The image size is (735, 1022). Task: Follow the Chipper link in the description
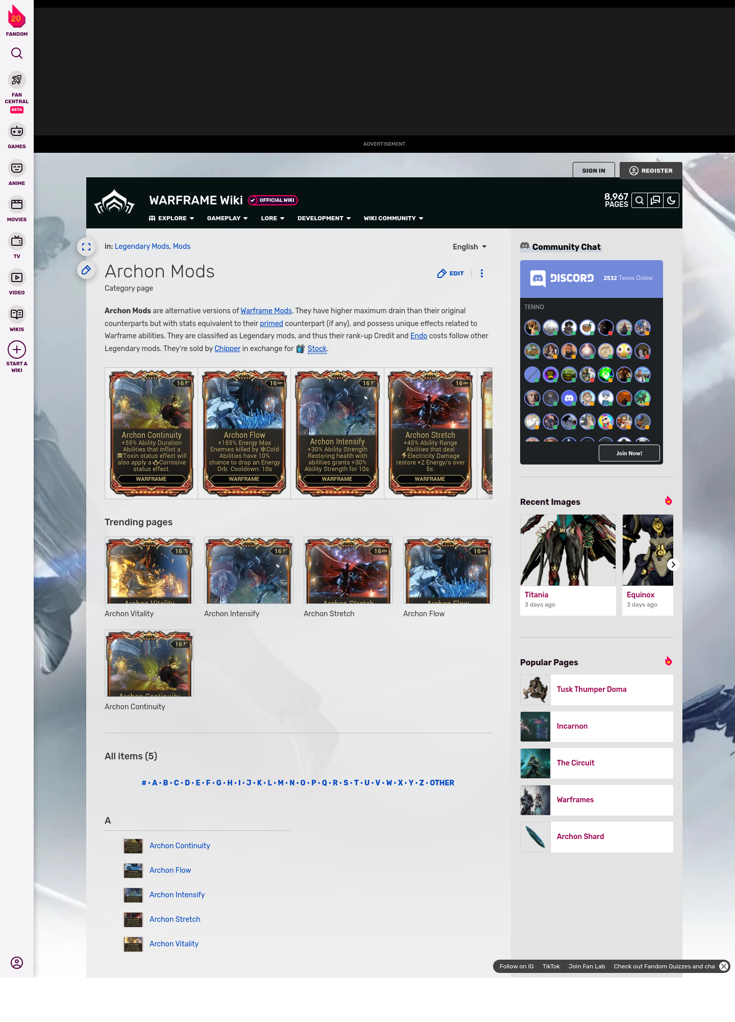point(227,349)
